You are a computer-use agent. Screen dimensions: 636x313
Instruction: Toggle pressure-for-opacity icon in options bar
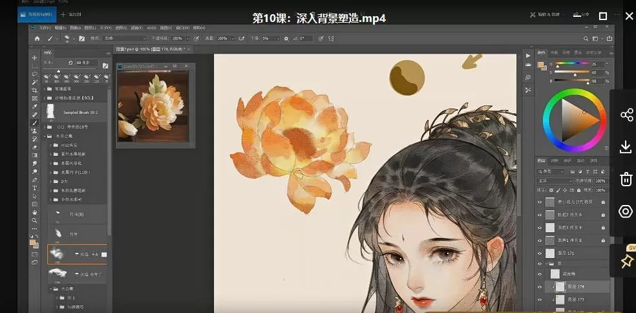tap(196, 39)
